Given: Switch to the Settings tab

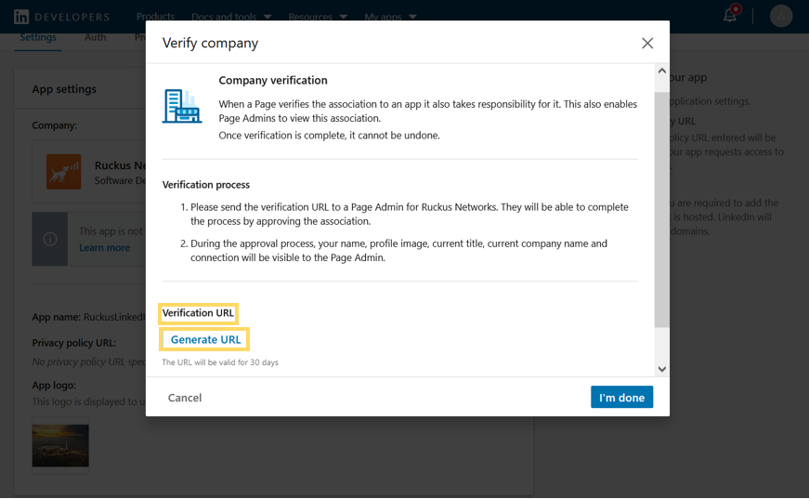Looking at the screenshot, I should [x=38, y=37].
